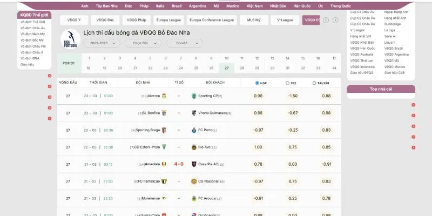The height and width of the screenshot is (216, 432).
Task: Switch to the Europa League tab
Action: [x=167, y=20]
